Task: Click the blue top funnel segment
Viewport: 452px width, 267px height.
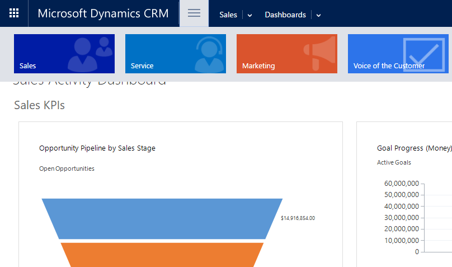Action: (x=162, y=218)
